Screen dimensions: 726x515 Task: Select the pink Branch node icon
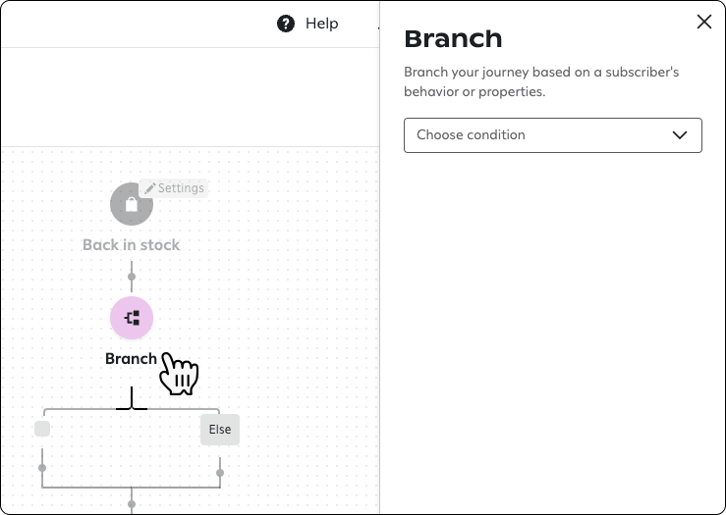click(132, 318)
